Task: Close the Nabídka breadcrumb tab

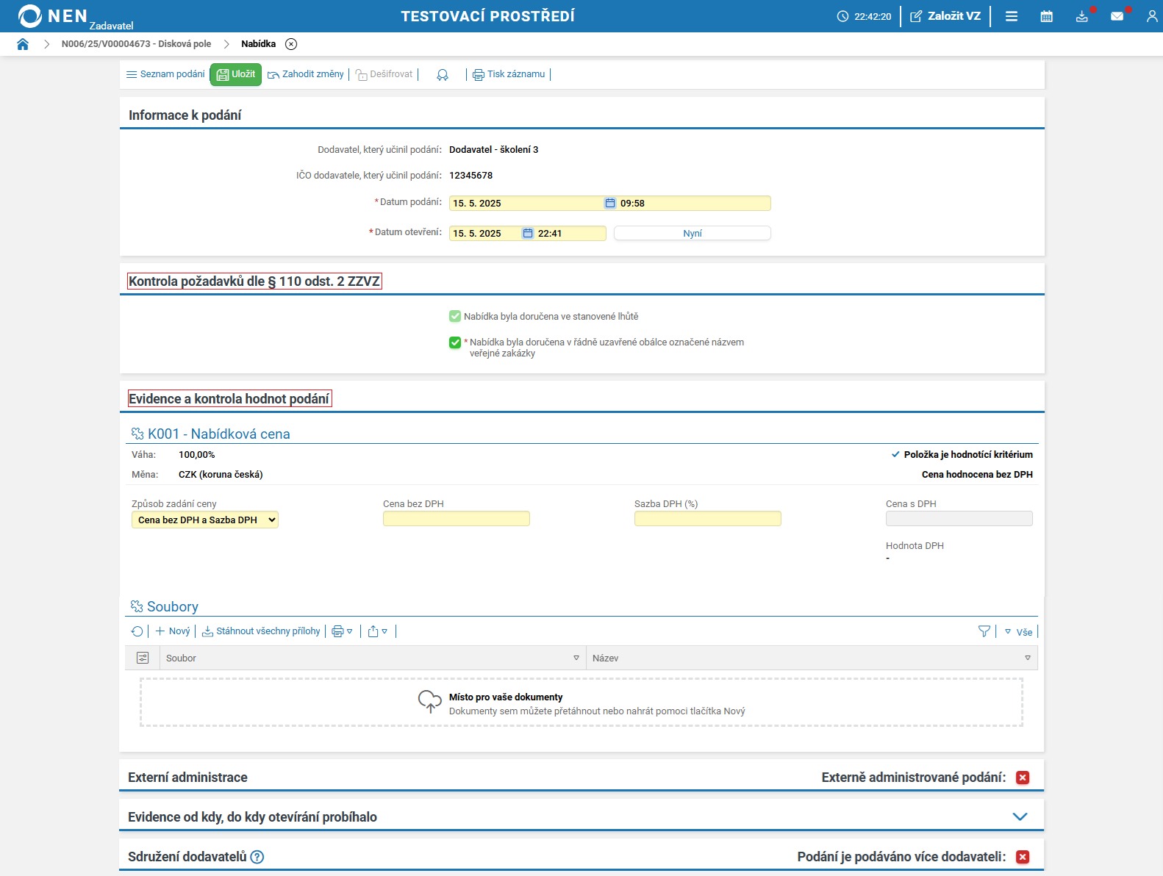Action: pyautogui.click(x=291, y=44)
